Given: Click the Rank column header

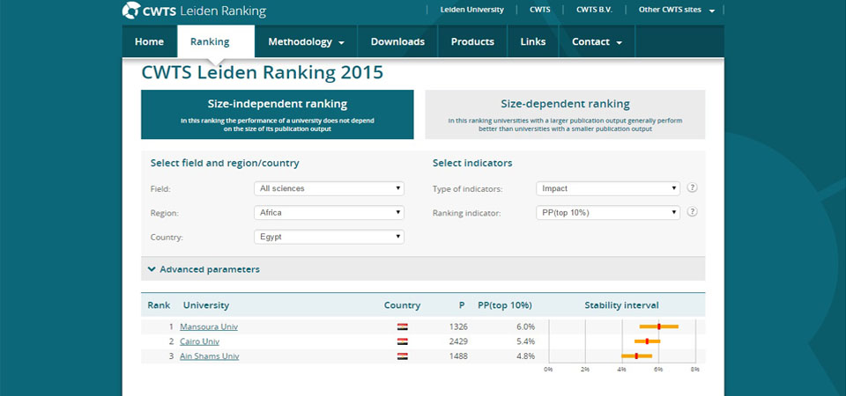Looking at the screenshot, I should (x=159, y=305).
